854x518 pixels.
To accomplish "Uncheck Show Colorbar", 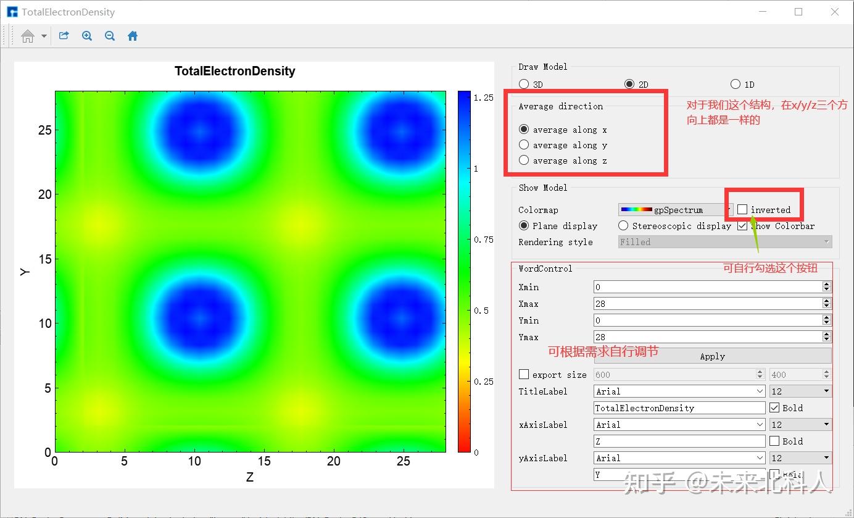I will [x=742, y=225].
